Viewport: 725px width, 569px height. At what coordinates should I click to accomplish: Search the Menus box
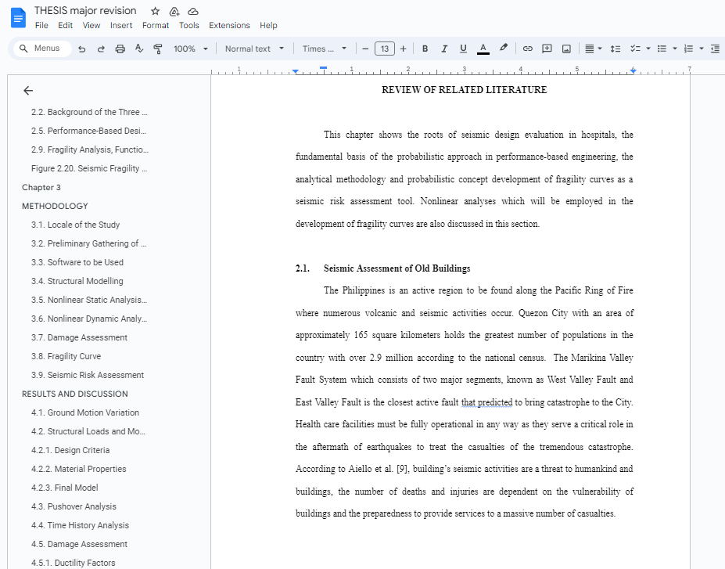[42, 48]
